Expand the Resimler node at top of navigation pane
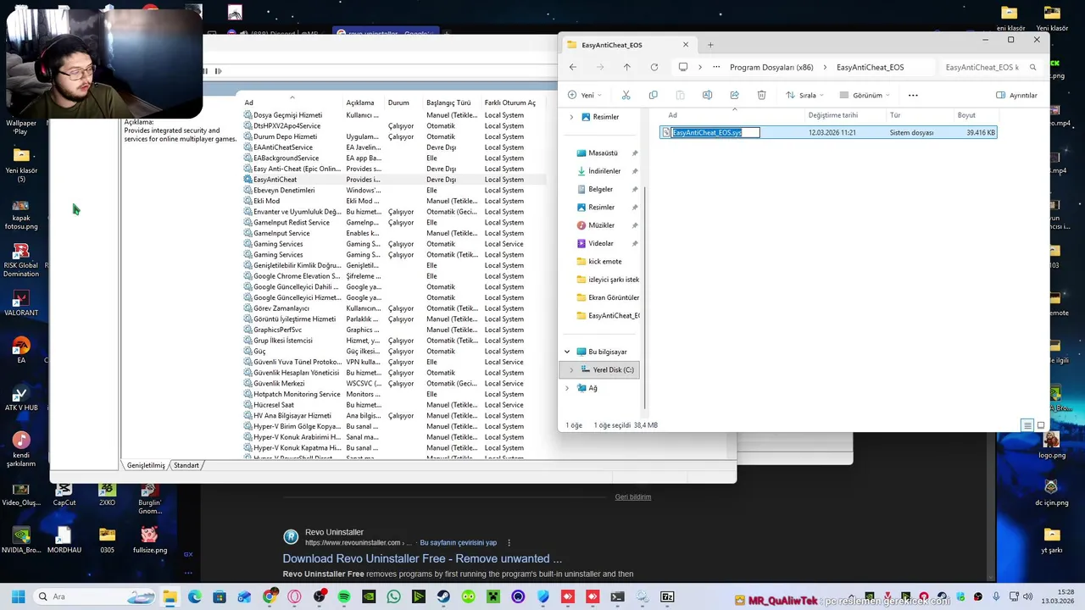 [x=571, y=117]
